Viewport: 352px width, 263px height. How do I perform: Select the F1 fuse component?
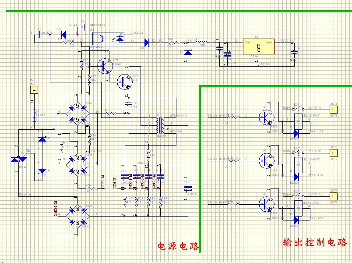tap(35, 116)
